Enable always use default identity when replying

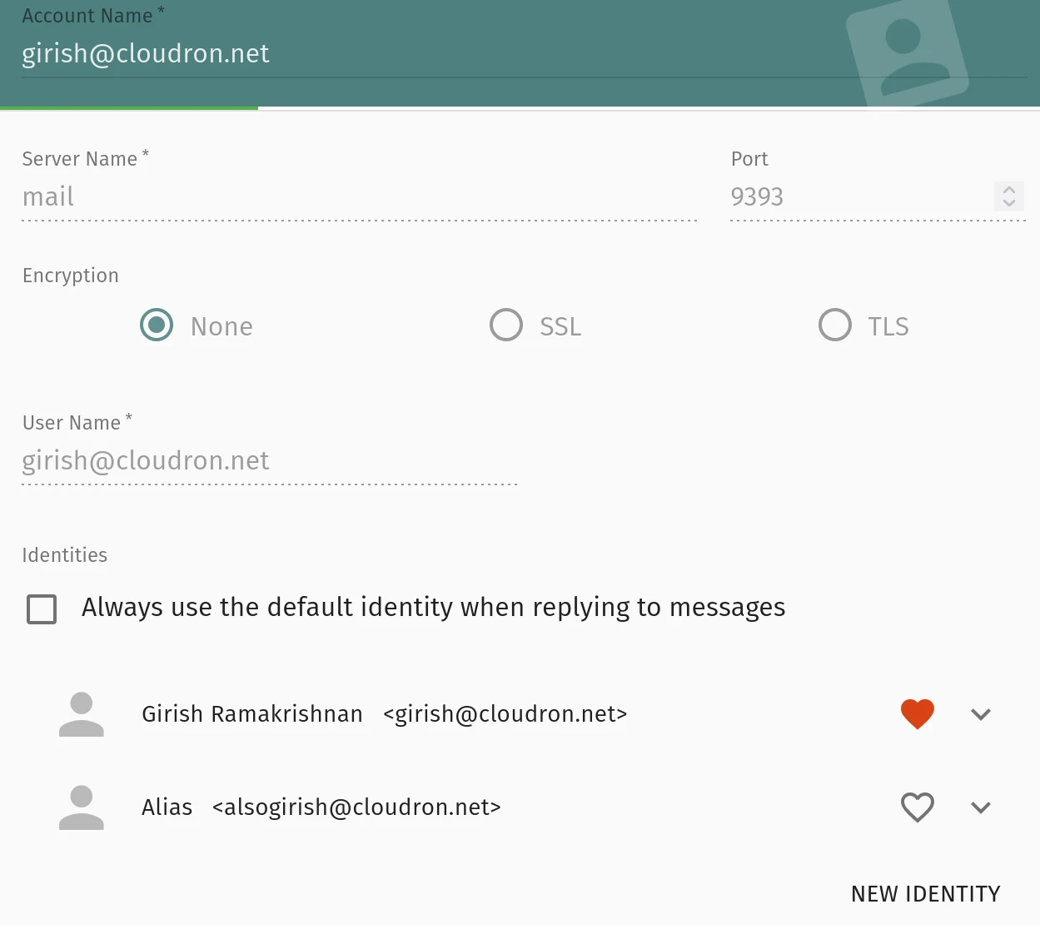coord(41,609)
